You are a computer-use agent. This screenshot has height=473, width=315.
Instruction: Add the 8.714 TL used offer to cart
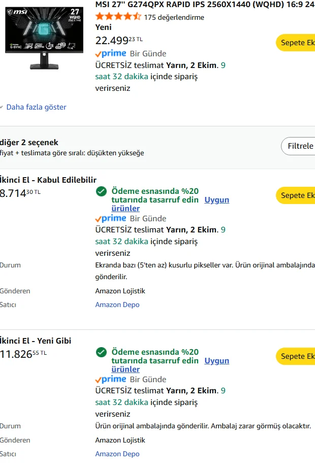click(x=297, y=195)
